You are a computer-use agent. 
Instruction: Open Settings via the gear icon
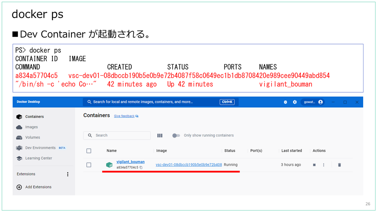coord(295,102)
